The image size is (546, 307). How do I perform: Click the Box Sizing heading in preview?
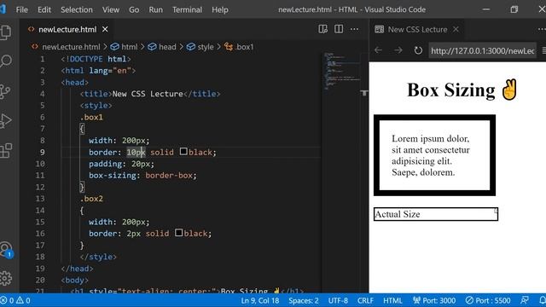(x=462, y=90)
